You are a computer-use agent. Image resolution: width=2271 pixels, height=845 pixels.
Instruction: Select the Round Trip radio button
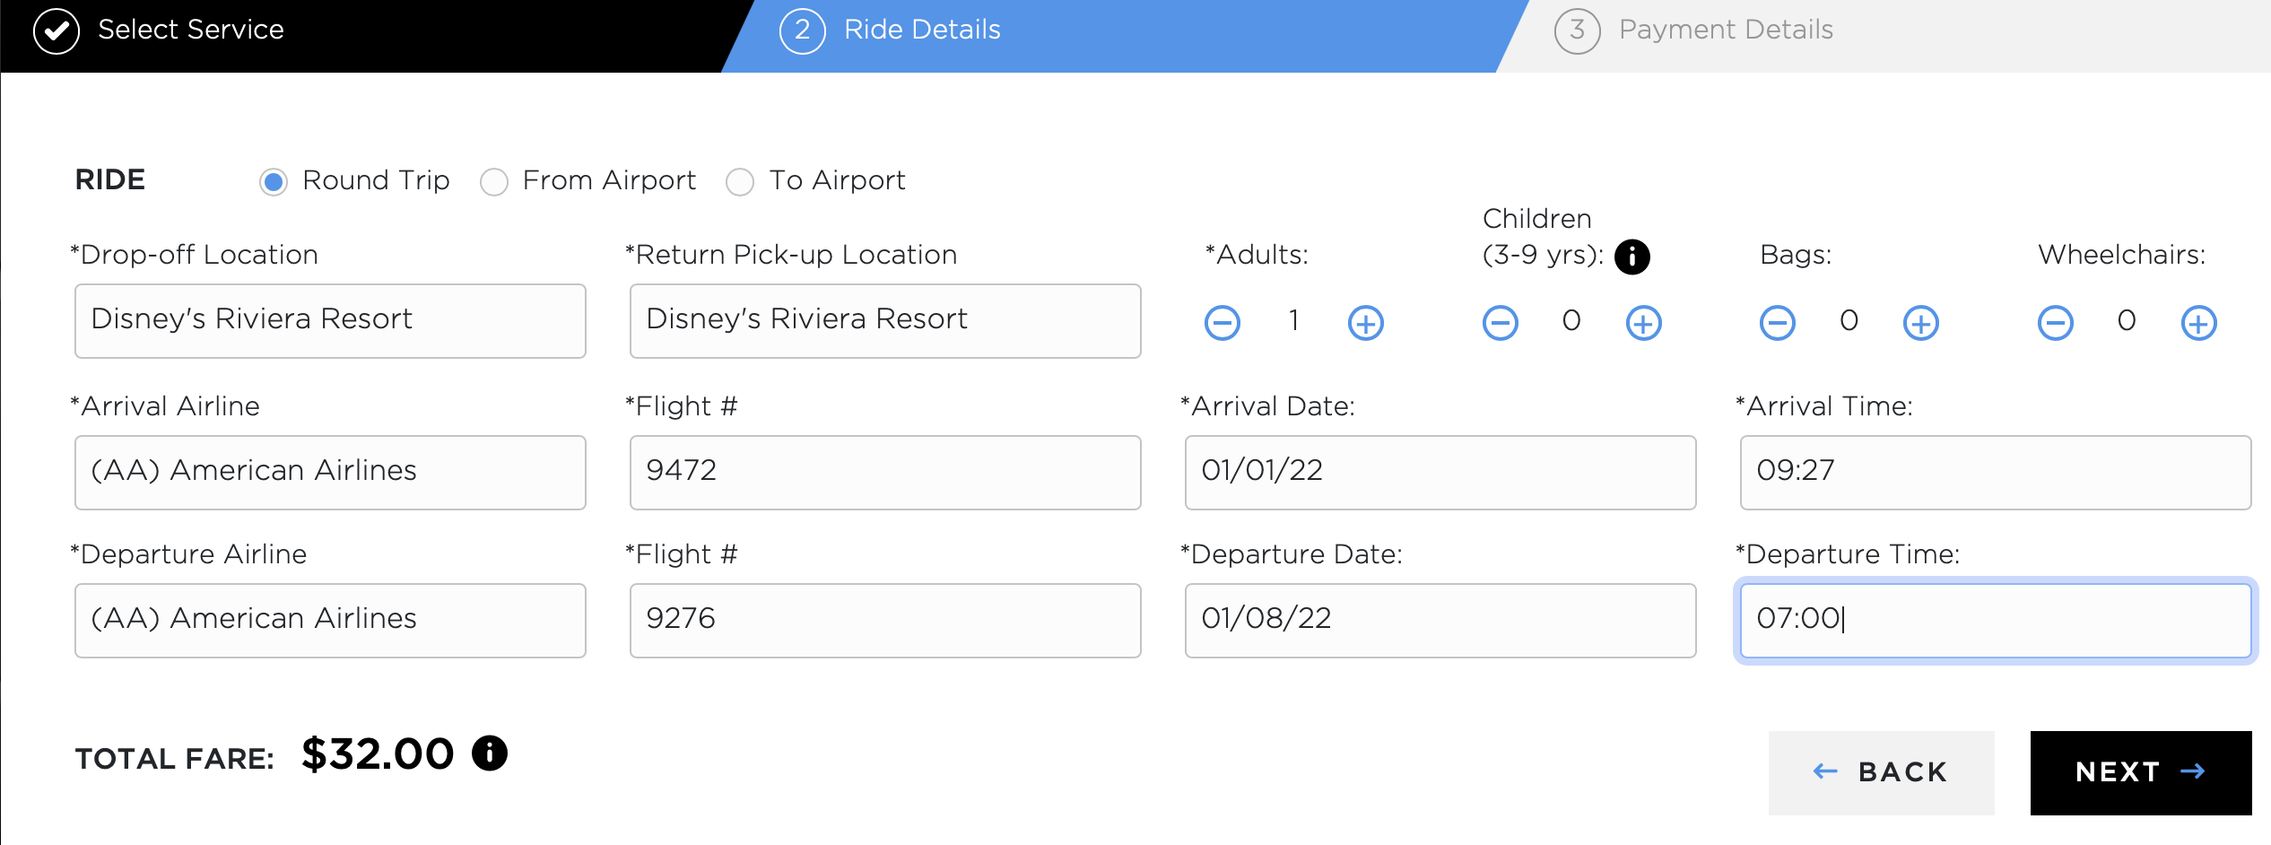point(274,182)
